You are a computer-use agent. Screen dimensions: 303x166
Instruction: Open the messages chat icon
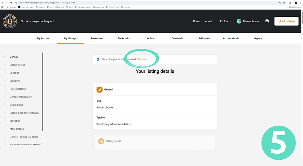267,21
